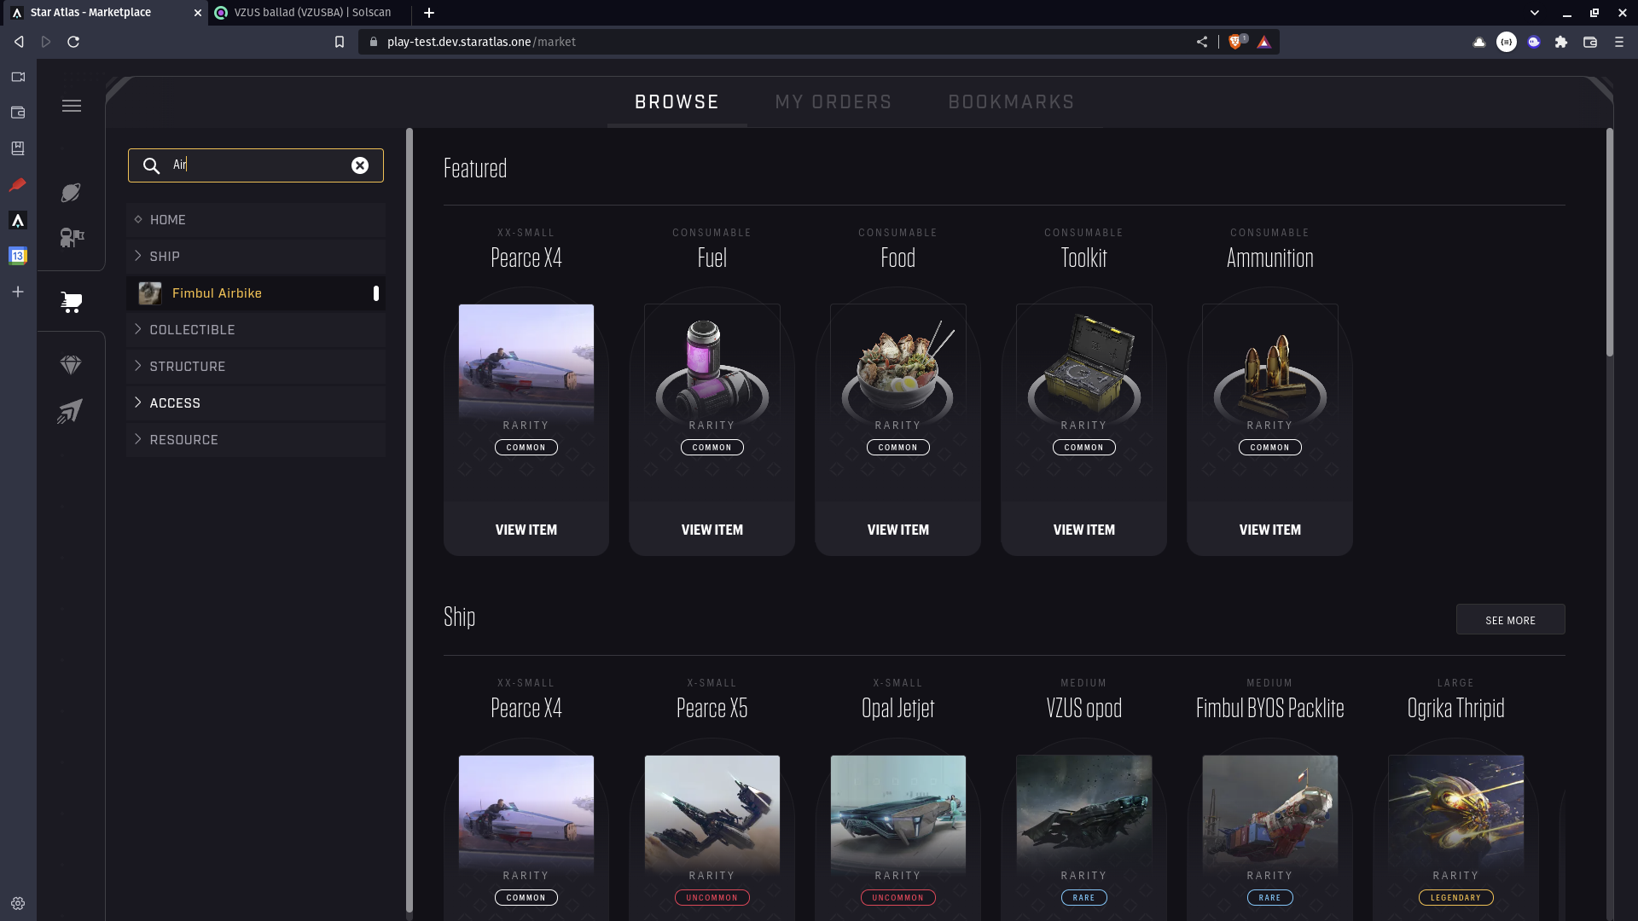Click the main content vertical scrollbar
Viewport: 1638px width, 921px height.
pyautogui.click(x=1610, y=243)
